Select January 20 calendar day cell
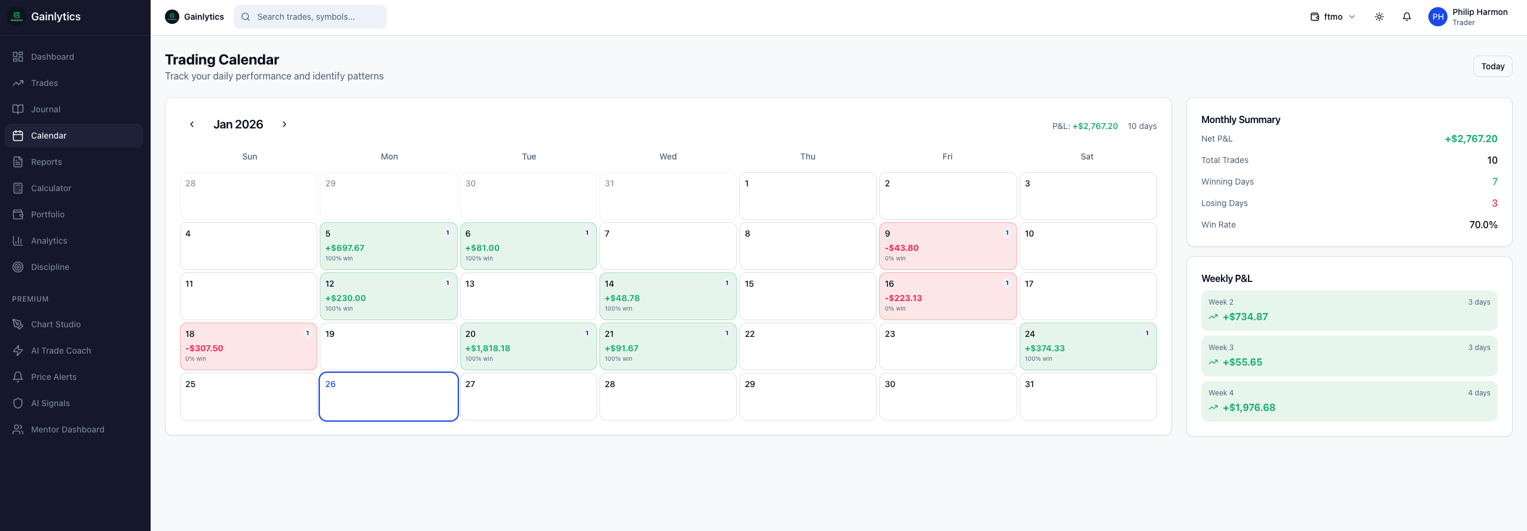Image resolution: width=1527 pixels, height=531 pixels. tap(528, 346)
